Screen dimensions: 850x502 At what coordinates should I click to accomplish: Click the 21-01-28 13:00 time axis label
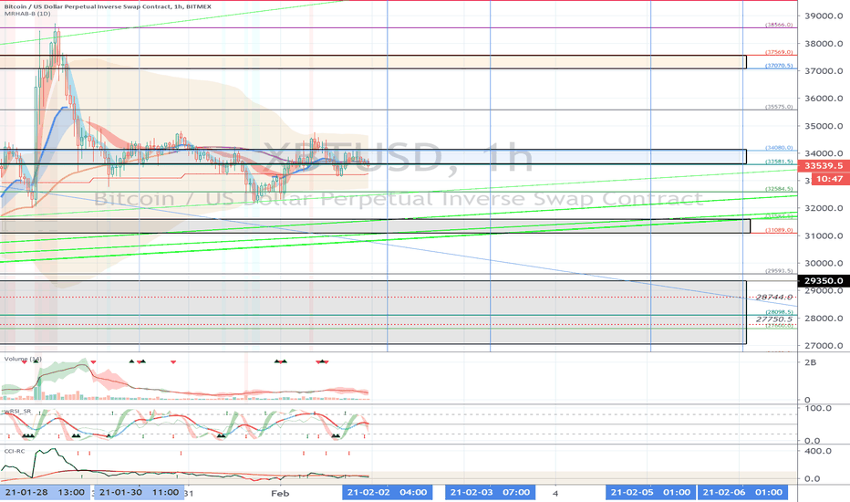tap(45, 492)
